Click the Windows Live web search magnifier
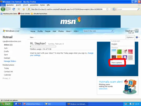The height and width of the screenshot is (106, 141). [x=112, y=31]
